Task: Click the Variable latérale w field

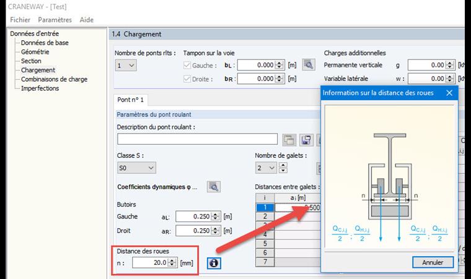Action: [x=426, y=79]
